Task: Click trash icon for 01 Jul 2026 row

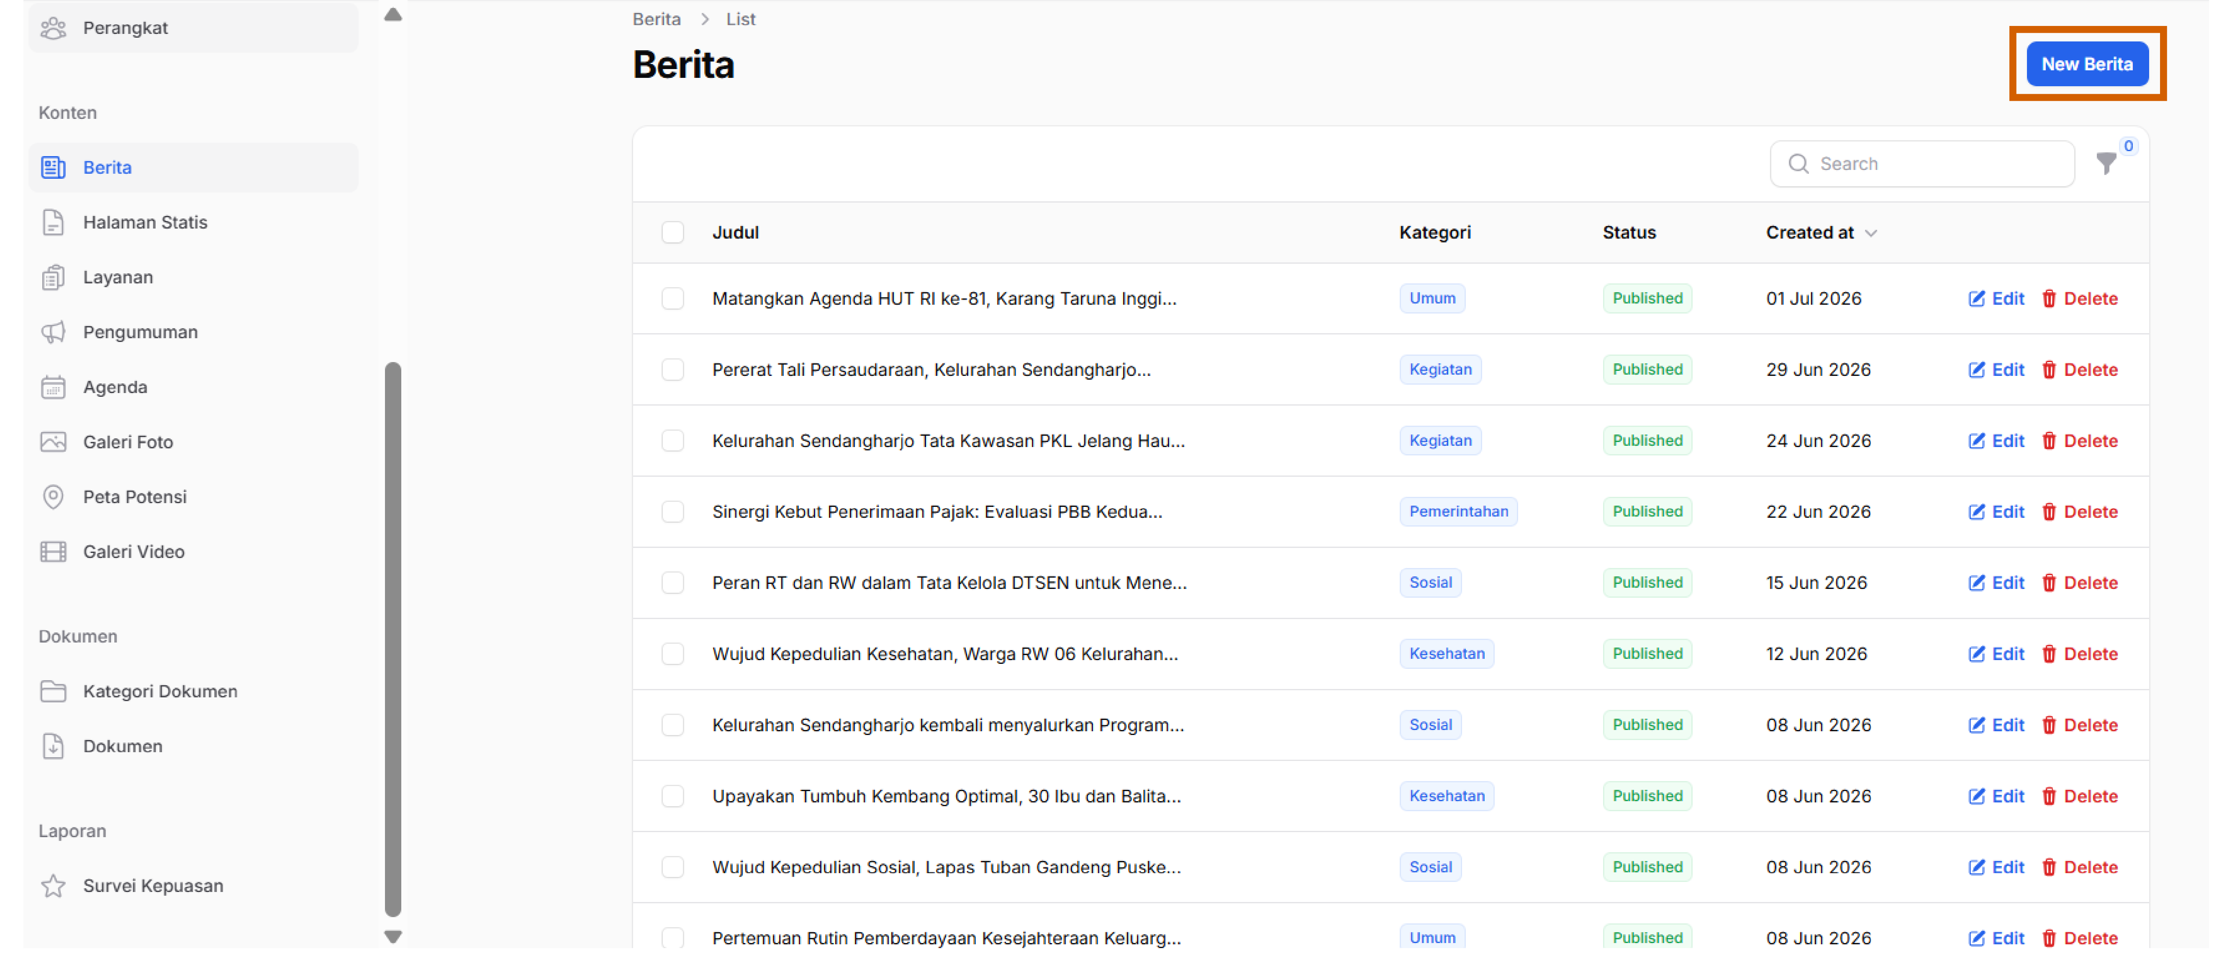Action: pyautogui.click(x=2049, y=298)
